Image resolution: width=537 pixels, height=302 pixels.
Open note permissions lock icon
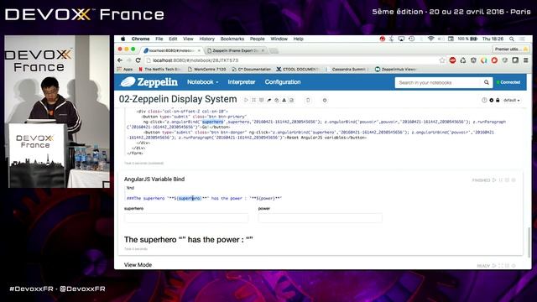[498, 100]
